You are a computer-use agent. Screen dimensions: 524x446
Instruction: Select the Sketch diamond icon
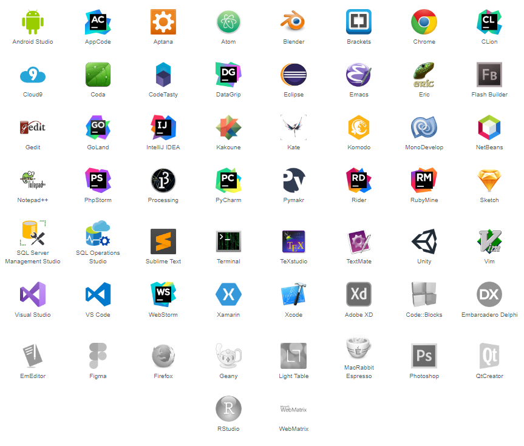(x=489, y=180)
